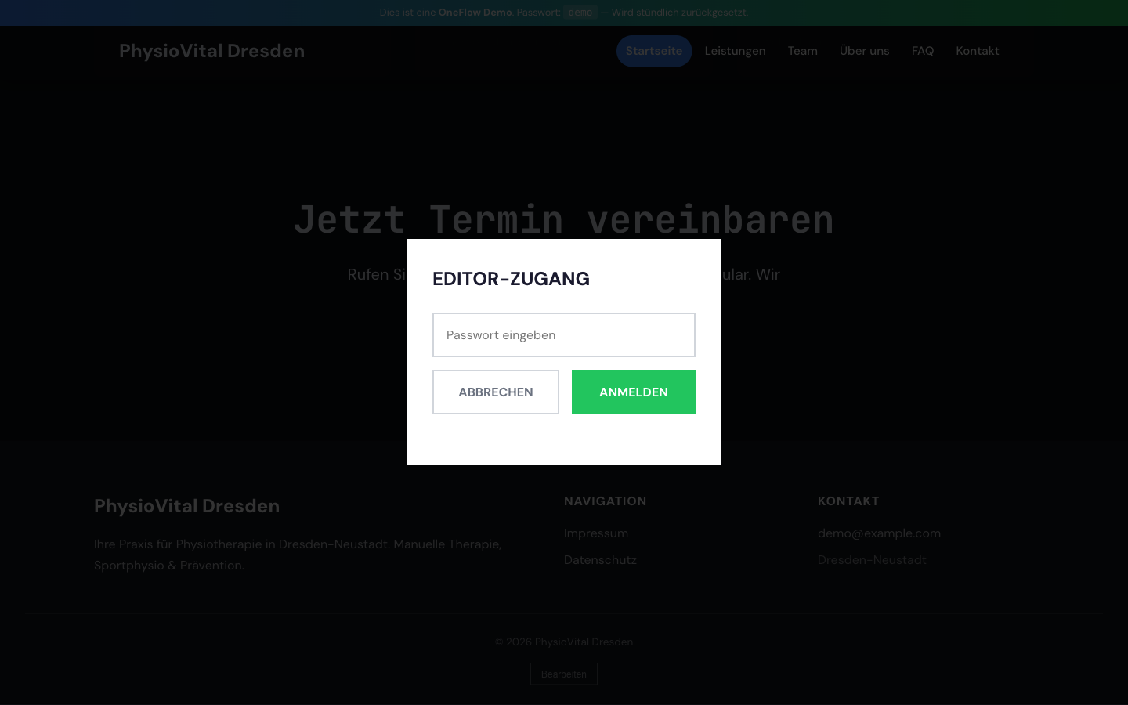Click the OneFlow Demo banner text
The height and width of the screenshot is (705, 1128).
pyautogui.click(x=475, y=13)
